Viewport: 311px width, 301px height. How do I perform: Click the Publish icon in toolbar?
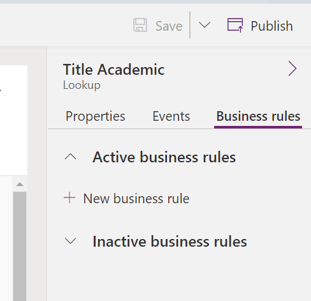pos(235,26)
